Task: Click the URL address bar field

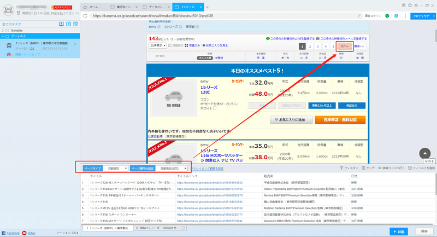Action: coord(223,16)
